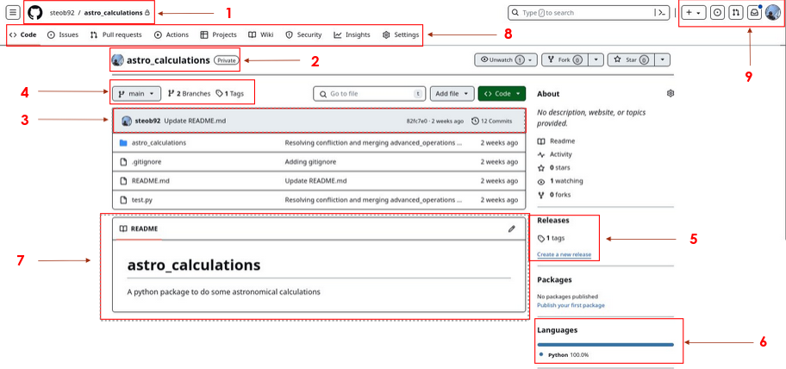
Task: Open the astro_calculations folder
Action: tap(158, 141)
